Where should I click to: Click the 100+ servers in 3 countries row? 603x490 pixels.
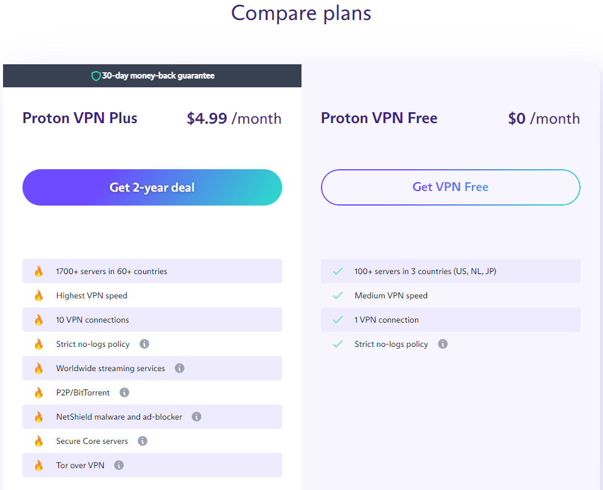[450, 271]
